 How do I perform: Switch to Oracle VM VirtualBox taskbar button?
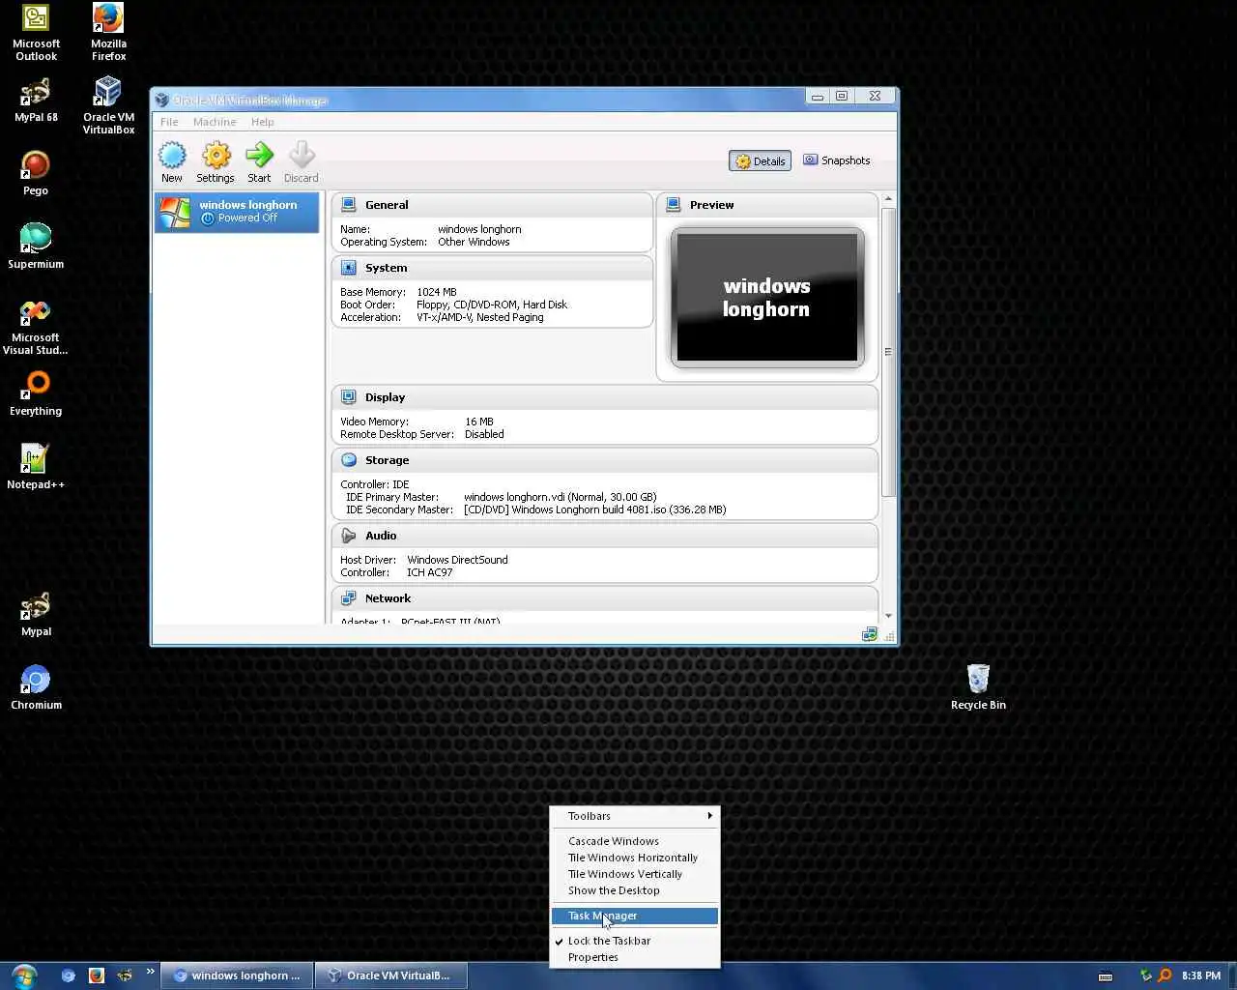point(393,975)
